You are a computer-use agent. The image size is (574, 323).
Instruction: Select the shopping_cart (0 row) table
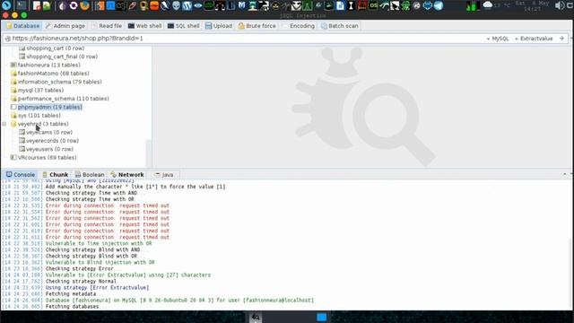(x=56, y=48)
